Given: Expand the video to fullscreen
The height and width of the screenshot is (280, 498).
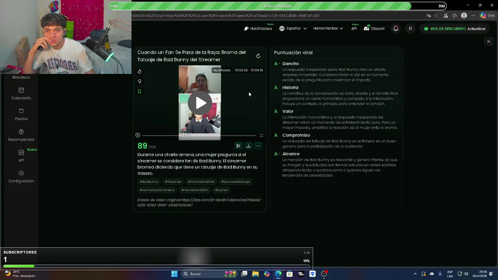Looking at the screenshot, I should pyautogui.click(x=261, y=135).
